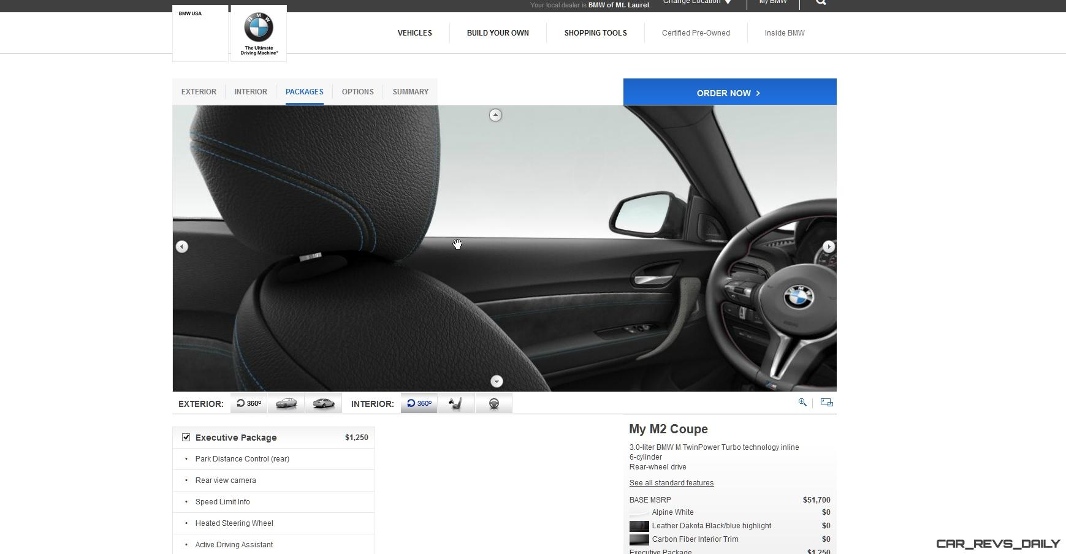The width and height of the screenshot is (1066, 554).
Task: Click the zoom magnifier icon below viewer
Action: coord(802,403)
